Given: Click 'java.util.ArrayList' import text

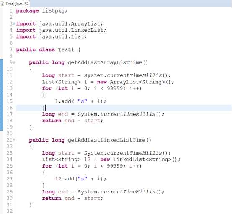Looking at the screenshot, I should click(70, 24).
